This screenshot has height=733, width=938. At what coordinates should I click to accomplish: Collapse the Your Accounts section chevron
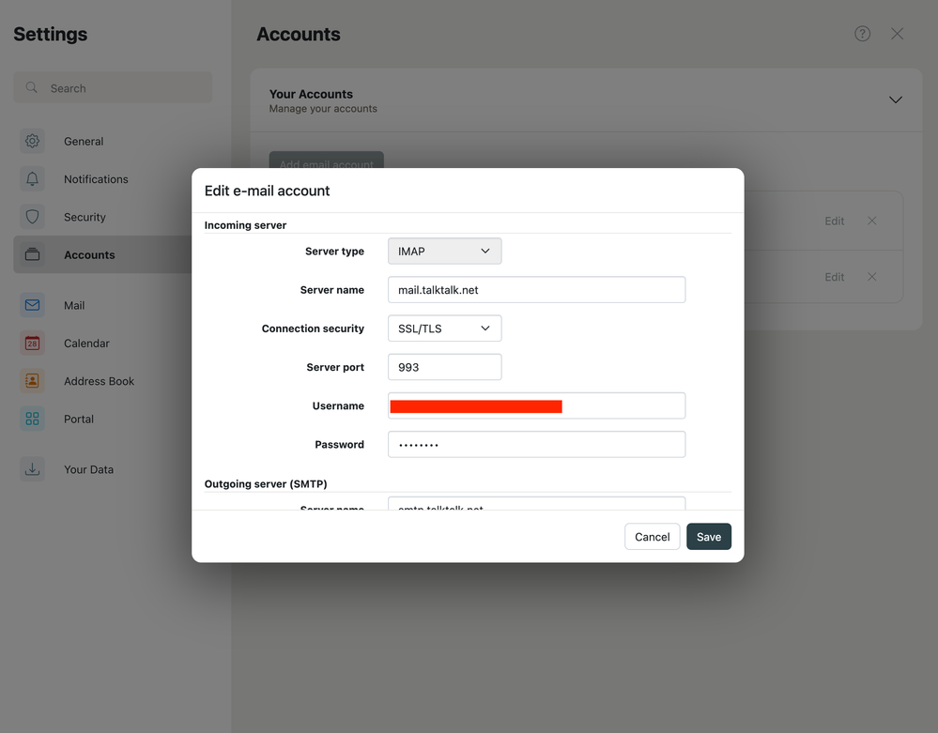click(895, 100)
